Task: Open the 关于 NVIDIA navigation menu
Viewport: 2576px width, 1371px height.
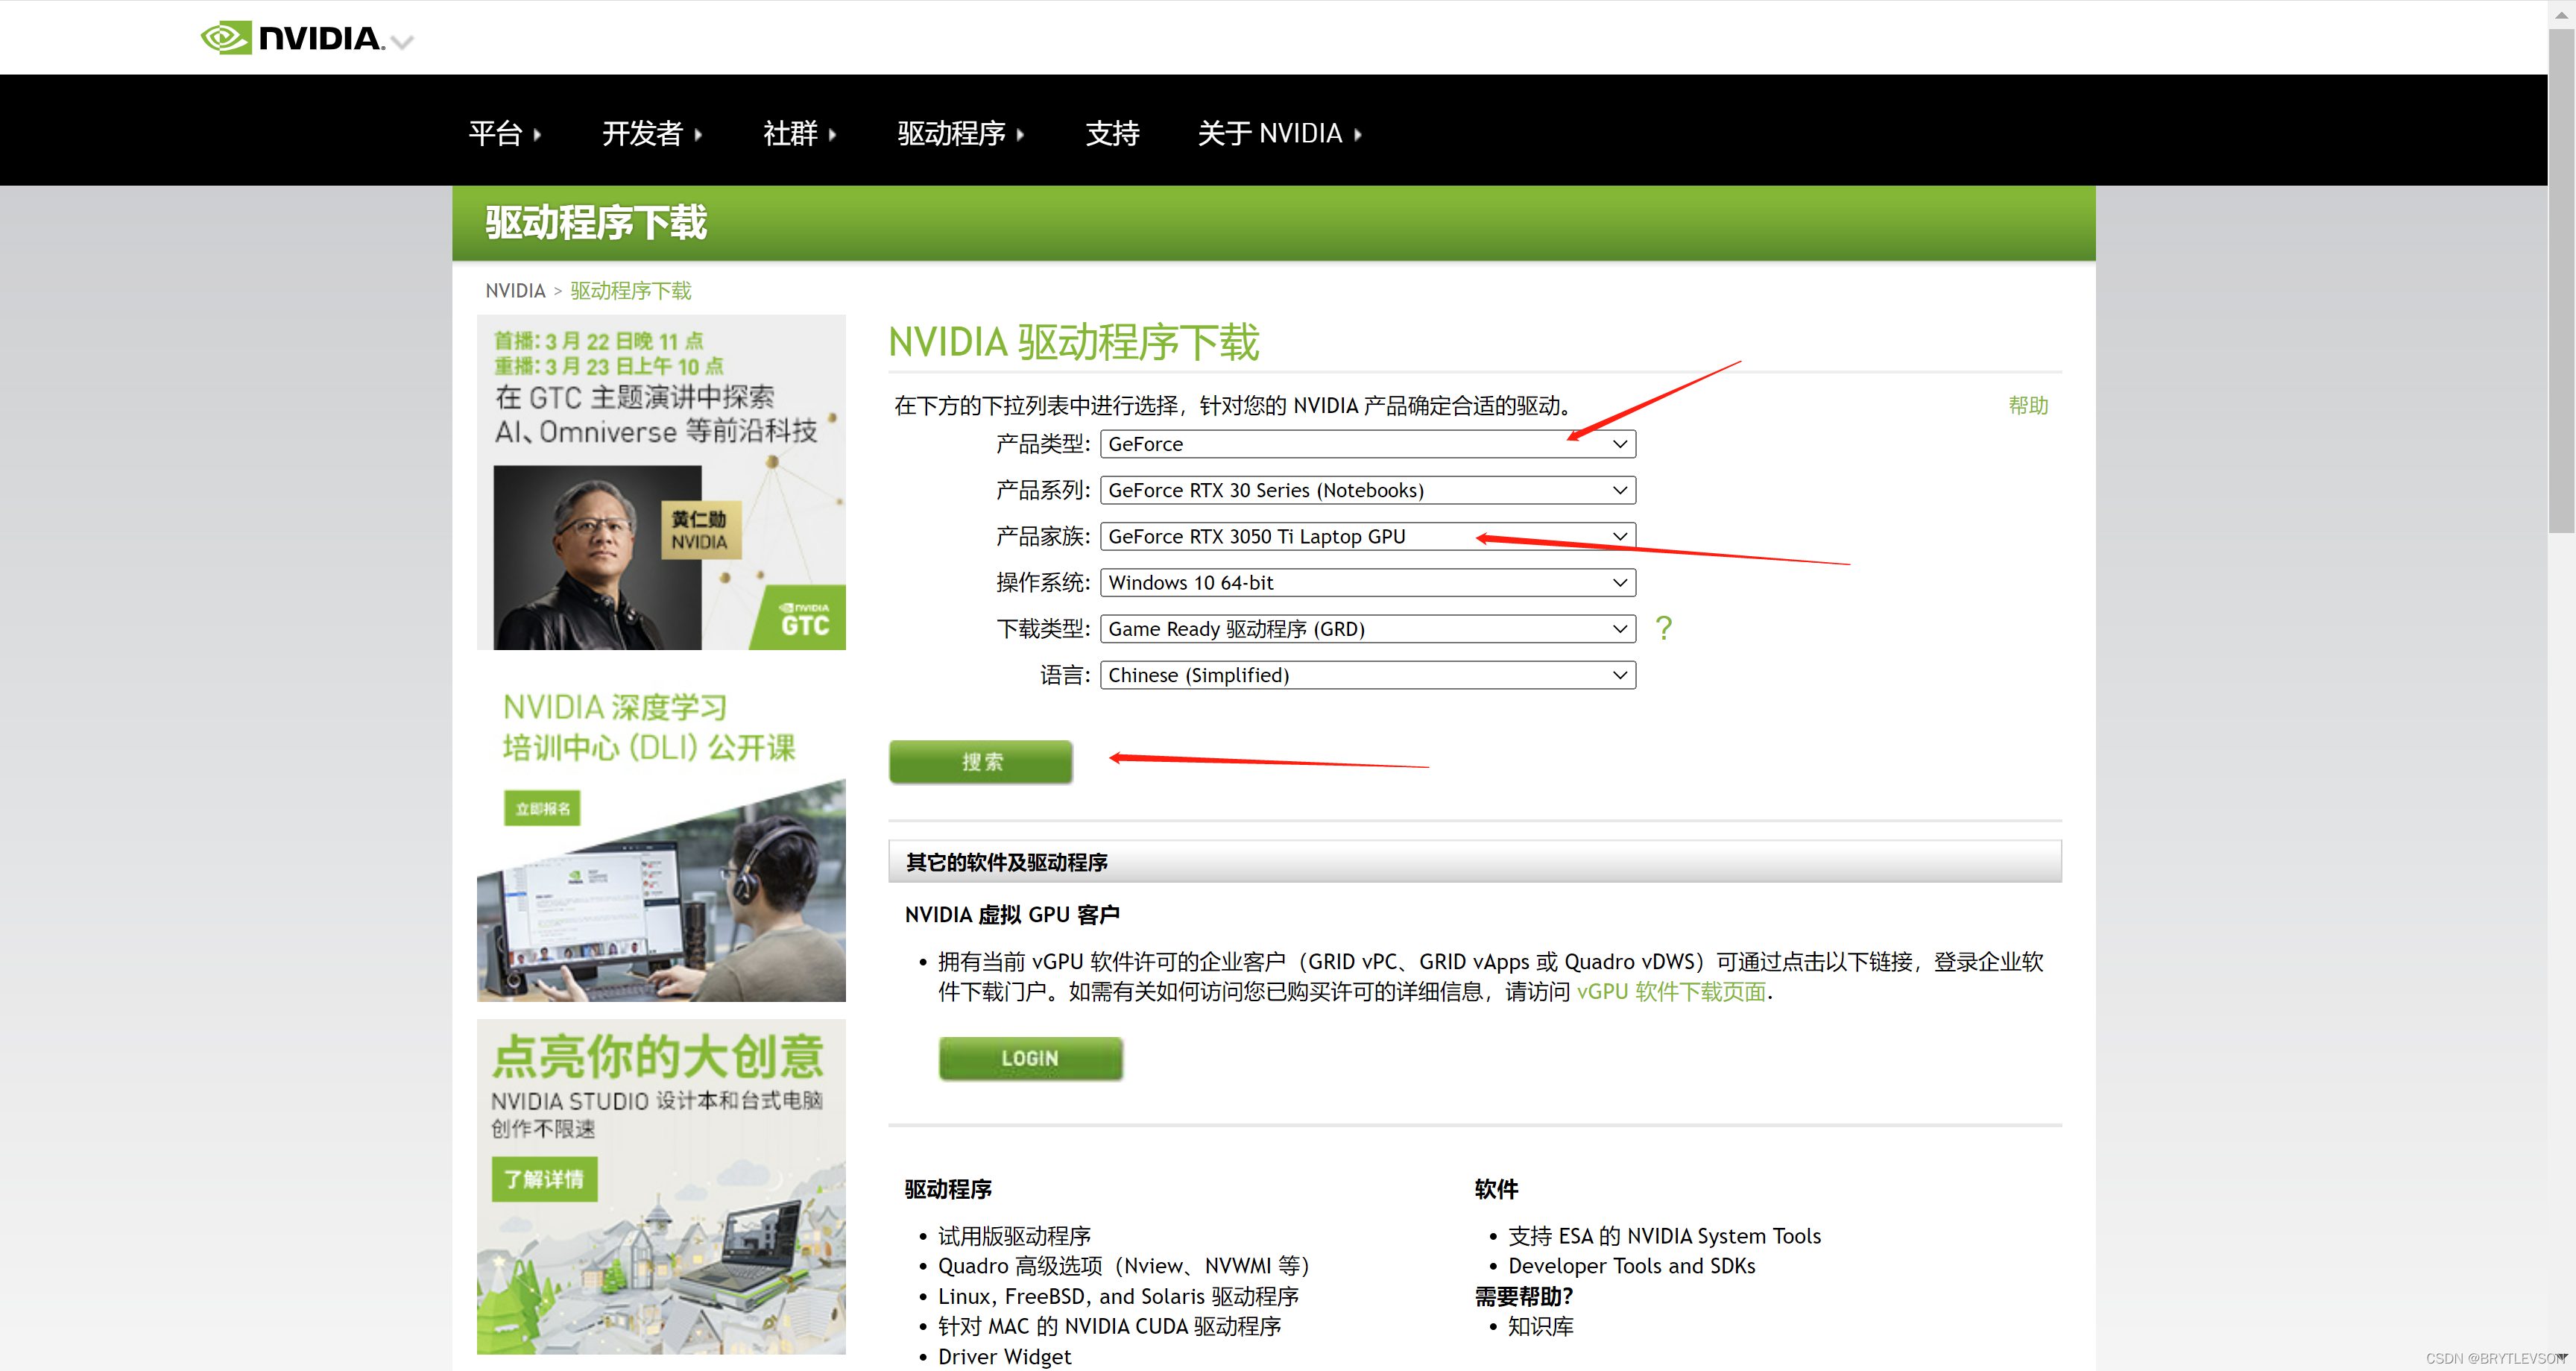Action: [x=1279, y=133]
